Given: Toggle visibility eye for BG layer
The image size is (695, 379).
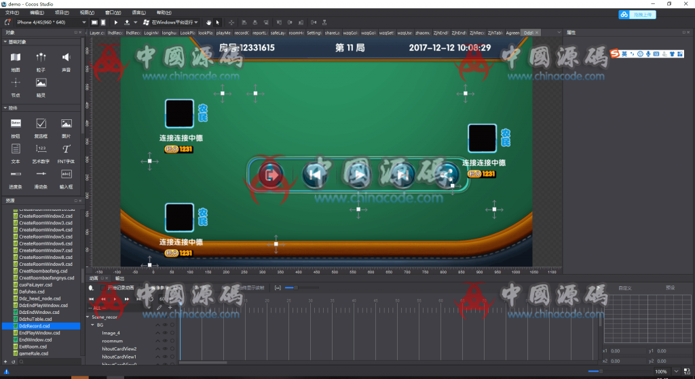Looking at the screenshot, I should 165,325.
